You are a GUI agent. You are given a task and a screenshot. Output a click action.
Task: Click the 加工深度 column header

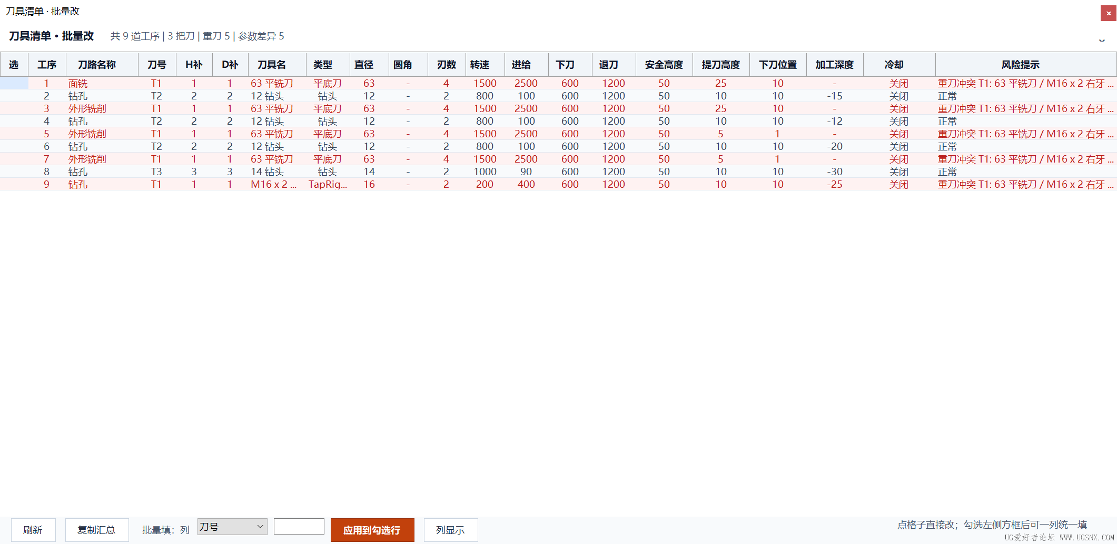(x=835, y=65)
